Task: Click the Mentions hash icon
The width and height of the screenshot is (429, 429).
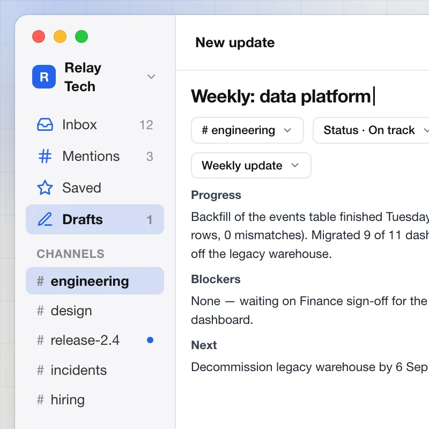Action: coord(45,156)
